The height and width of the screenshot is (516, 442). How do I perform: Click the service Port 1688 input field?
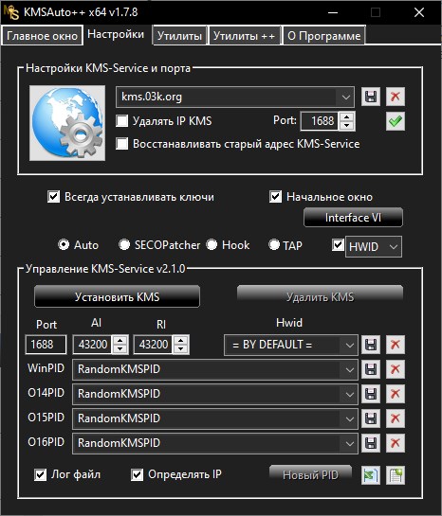(46, 345)
